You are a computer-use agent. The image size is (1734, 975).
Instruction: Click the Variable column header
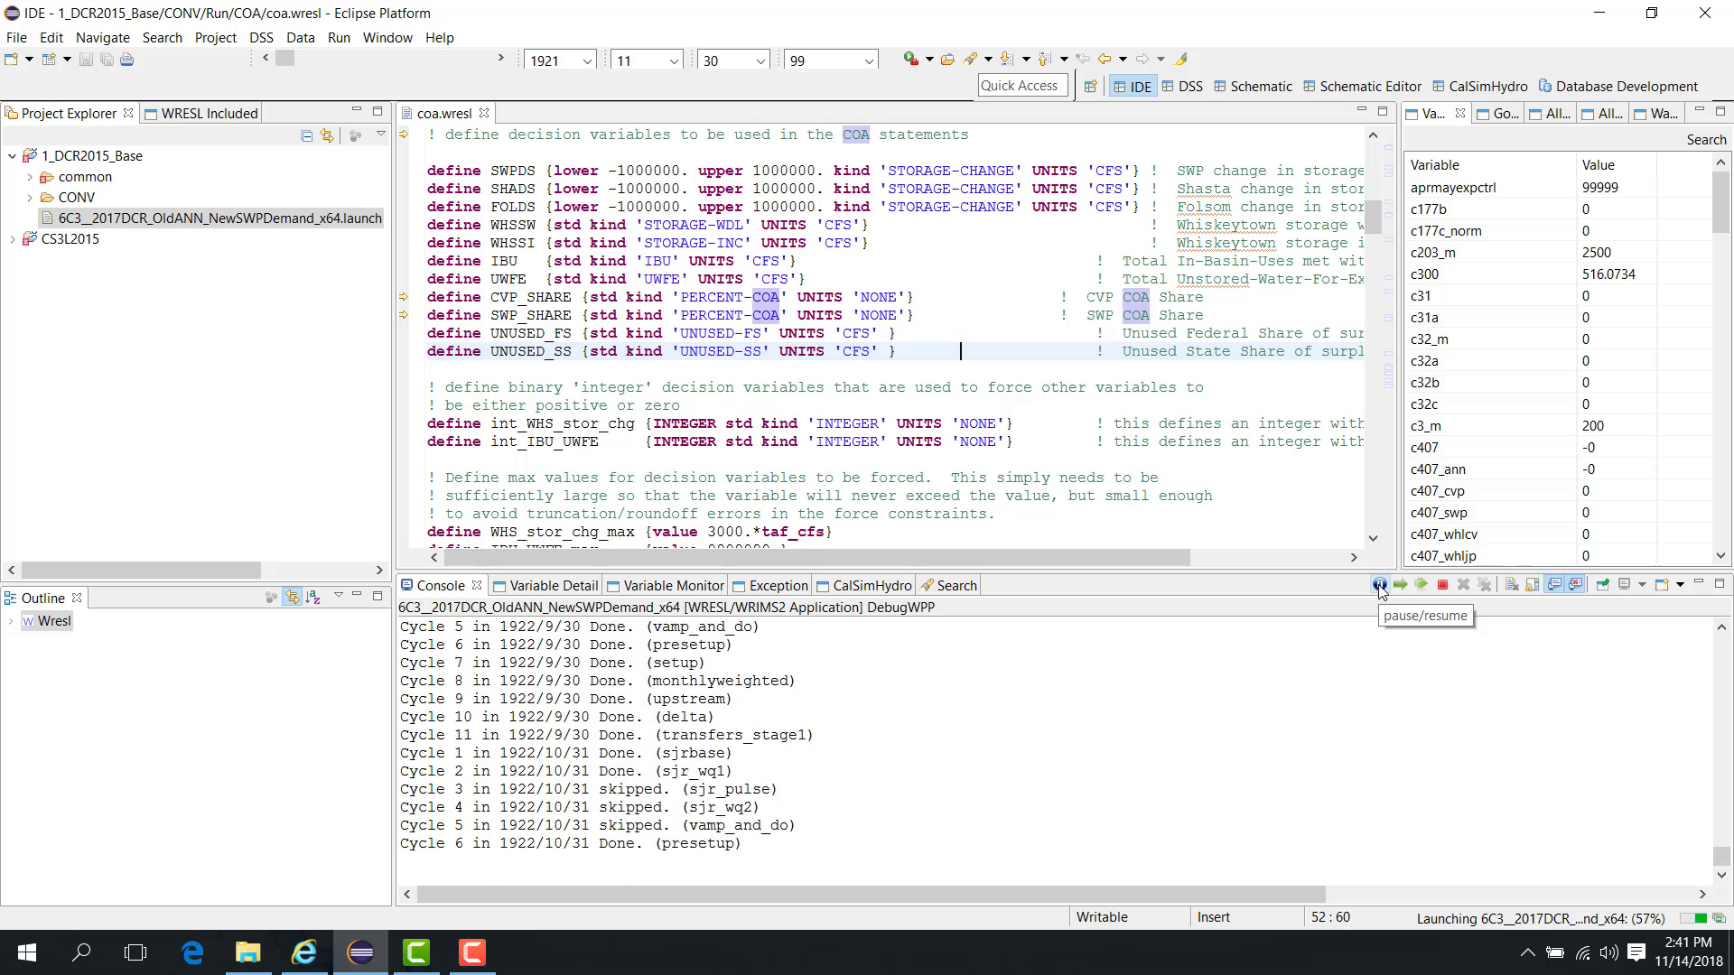[1490, 164]
